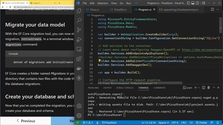Kill terminal with the trash icon
Viewport: 223px width, 125px height.
pyautogui.click(x=208, y=87)
